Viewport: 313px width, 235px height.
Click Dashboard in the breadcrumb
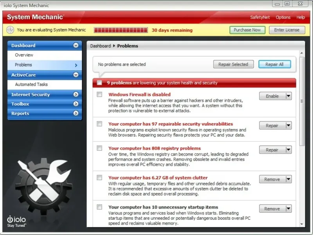[x=101, y=46]
